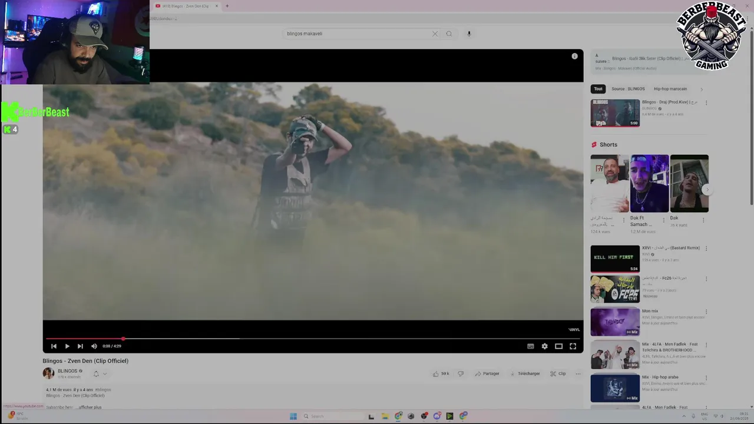Toggle the notification bell for BLINGOS

pos(96,373)
